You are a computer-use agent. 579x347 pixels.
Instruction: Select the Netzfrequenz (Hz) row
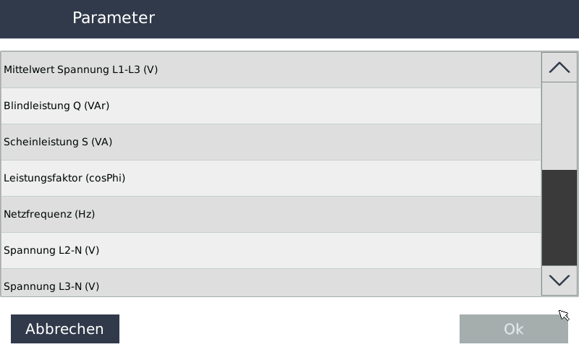pyautogui.click(x=271, y=215)
